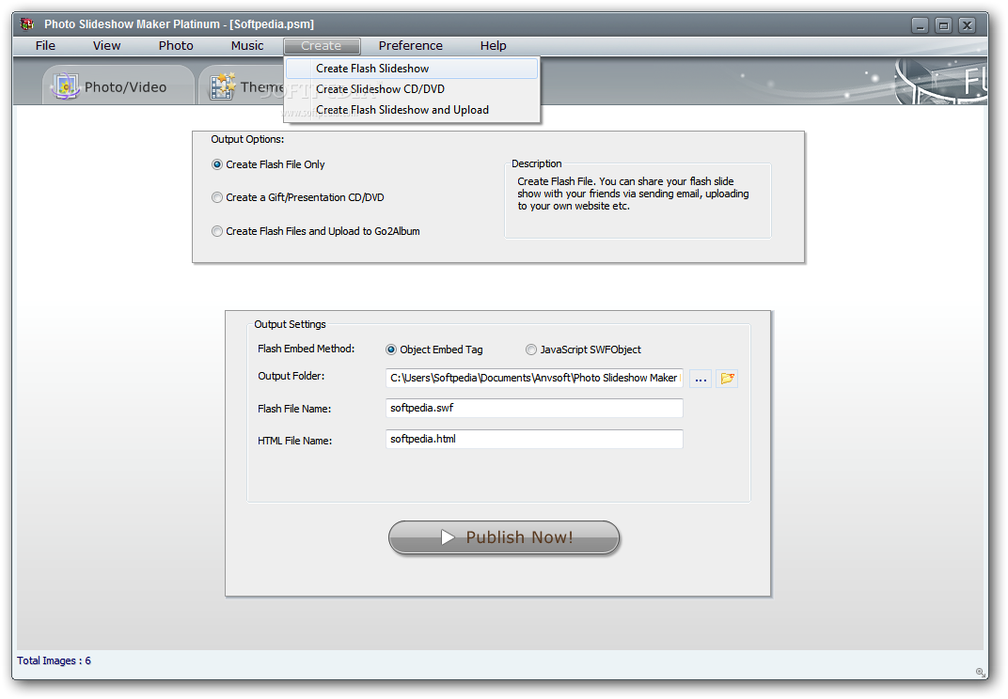Click the Theme filmstrip icon
The image size is (1008, 699).
click(223, 86)
